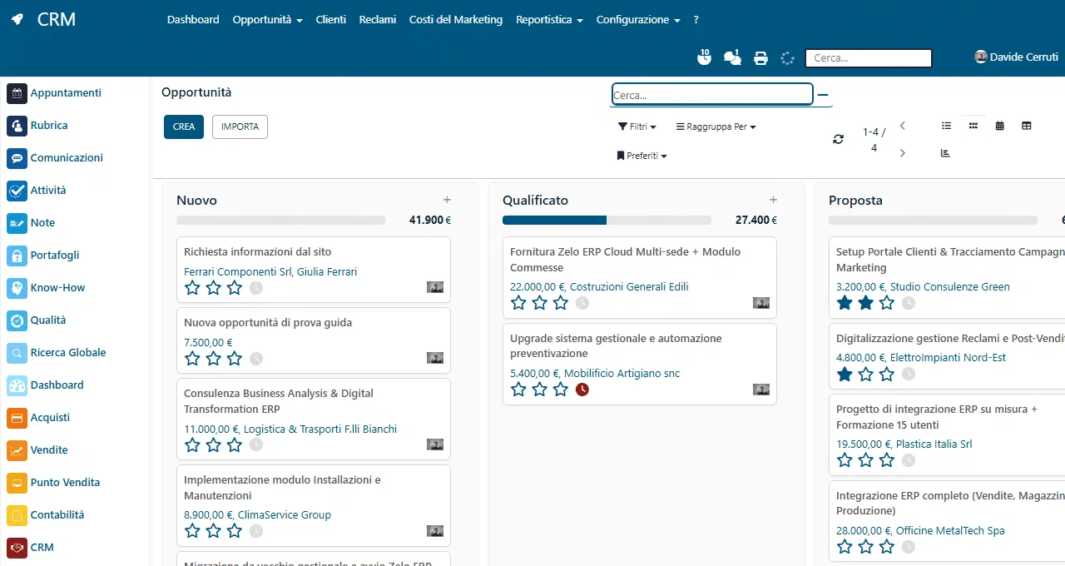Set first priority star on Richiesta informazioni dal sito
1065x566 pixels.
tap(192, 287)
